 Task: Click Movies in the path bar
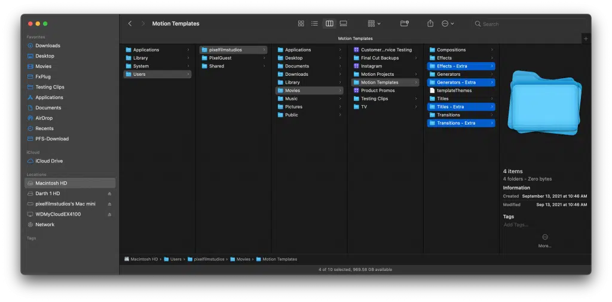pos(240,259)
